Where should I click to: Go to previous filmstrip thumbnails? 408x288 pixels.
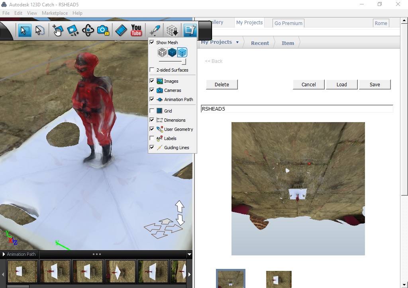[3, 274]
